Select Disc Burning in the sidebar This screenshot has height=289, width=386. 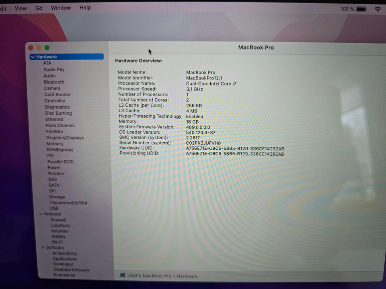59,113
